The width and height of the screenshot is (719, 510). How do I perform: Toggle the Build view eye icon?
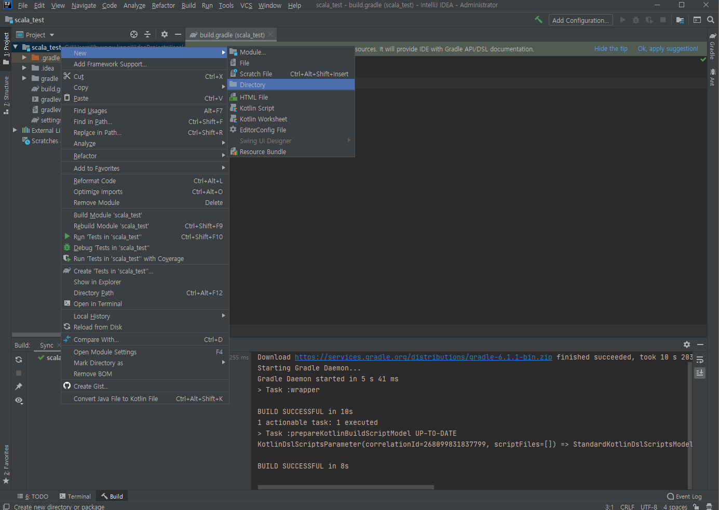[x=19, y=400]
